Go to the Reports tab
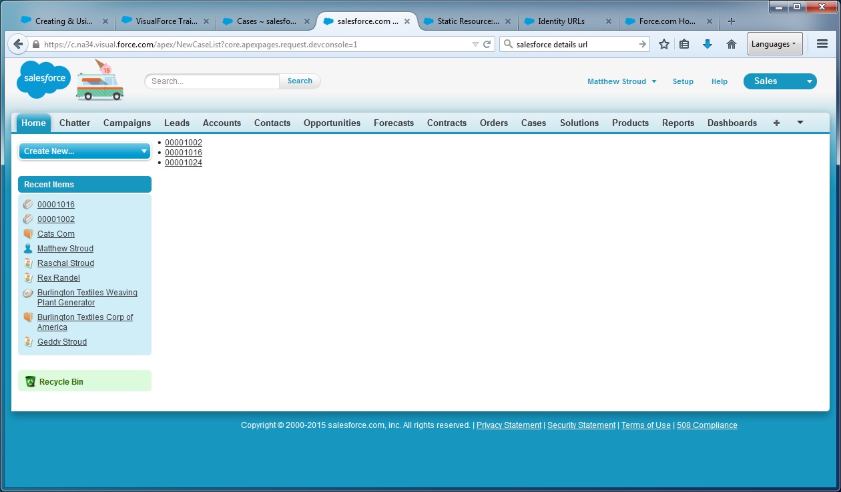The width and height of the screenshot is (841, 492). tap(678, 123)
